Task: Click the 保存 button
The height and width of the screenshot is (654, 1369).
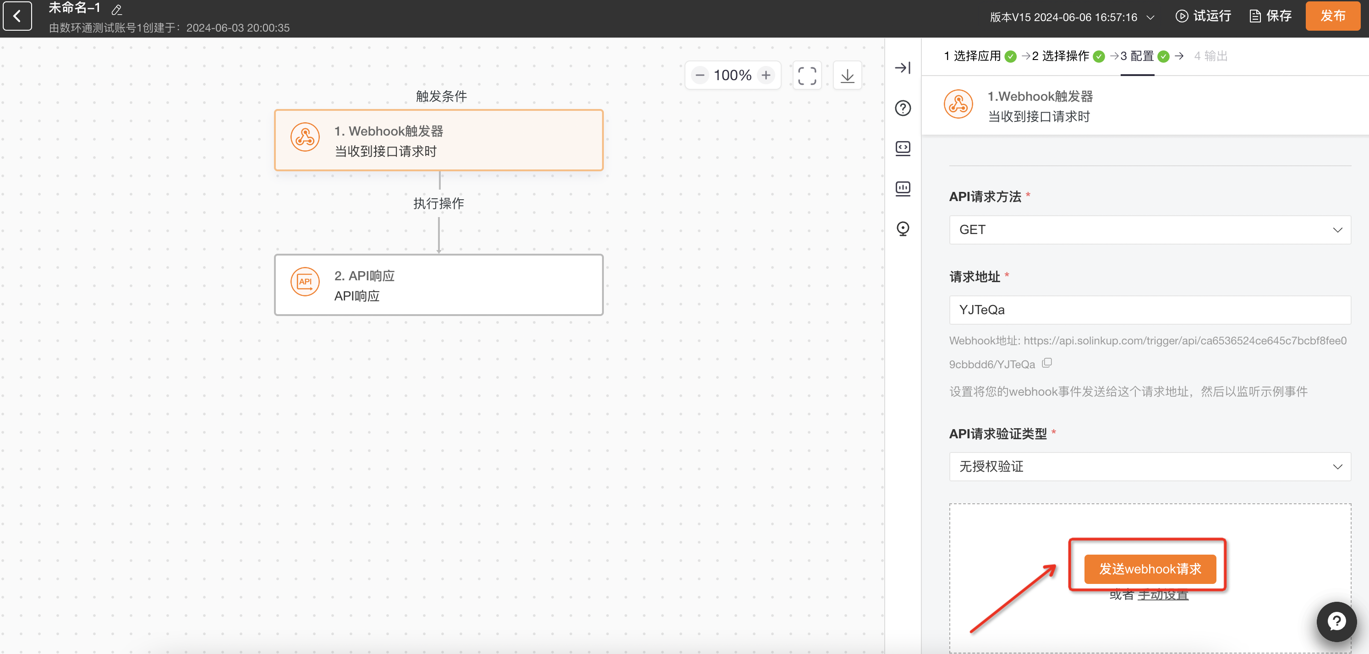Action: (1270, 16)
